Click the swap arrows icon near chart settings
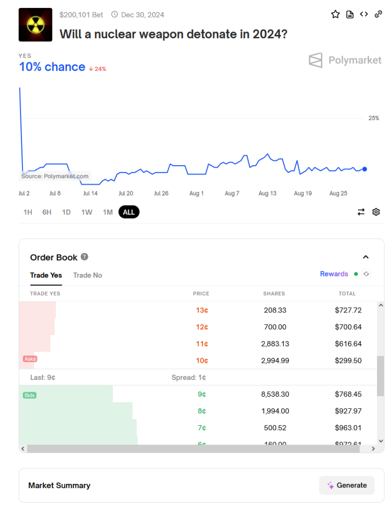 361,212
